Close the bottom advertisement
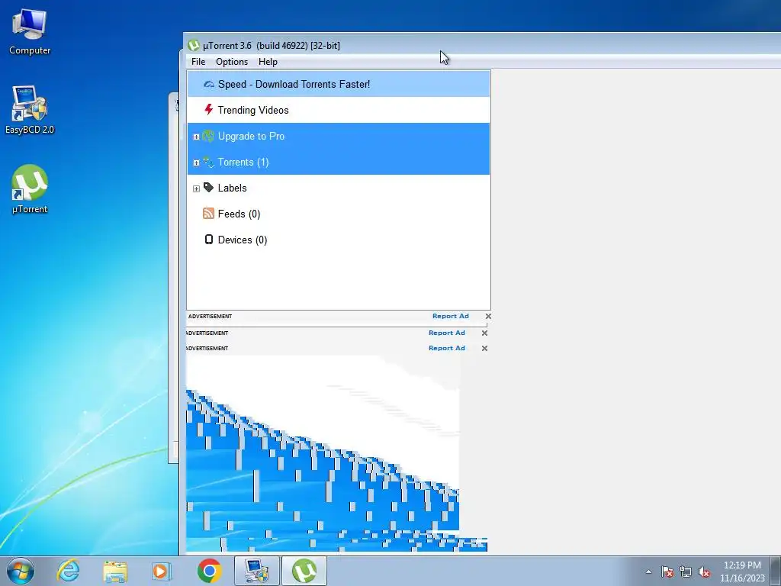This screenshot has height=586, width=781. point(484,348)
